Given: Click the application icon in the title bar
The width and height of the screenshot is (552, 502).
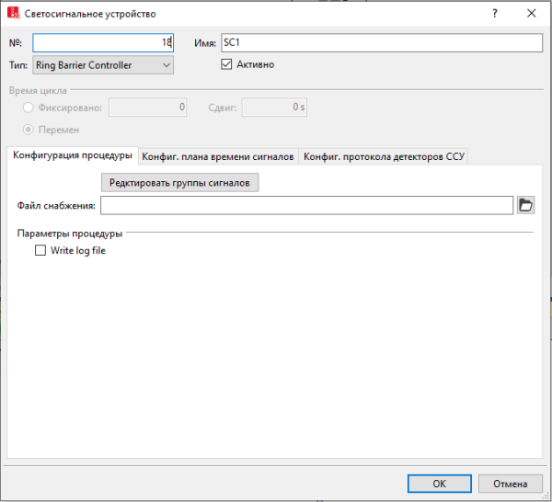Looking at the screenshot, I should coord(14,14).
